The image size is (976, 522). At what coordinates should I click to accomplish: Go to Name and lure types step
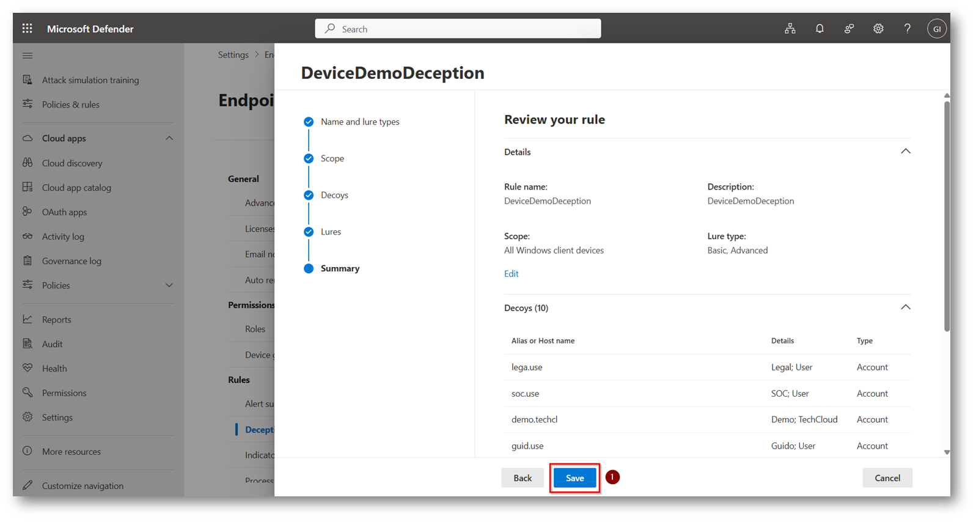[360, 122]
